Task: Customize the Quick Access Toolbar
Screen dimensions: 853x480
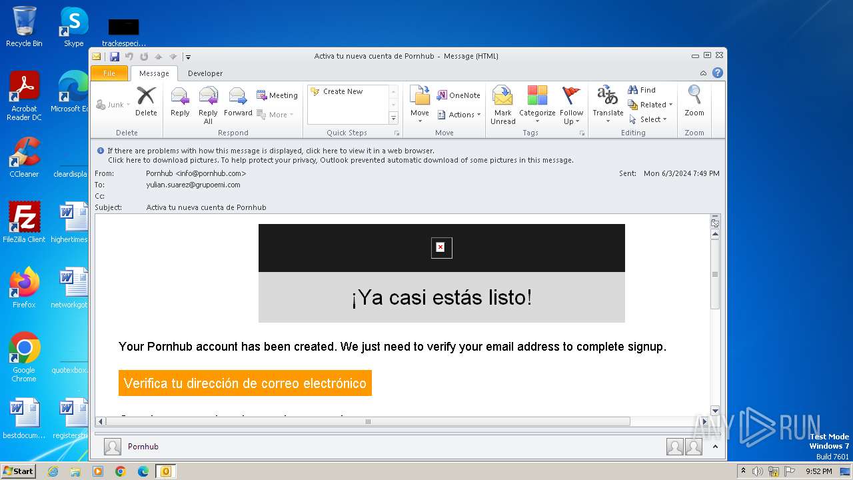Action: [x=189, y=57]
